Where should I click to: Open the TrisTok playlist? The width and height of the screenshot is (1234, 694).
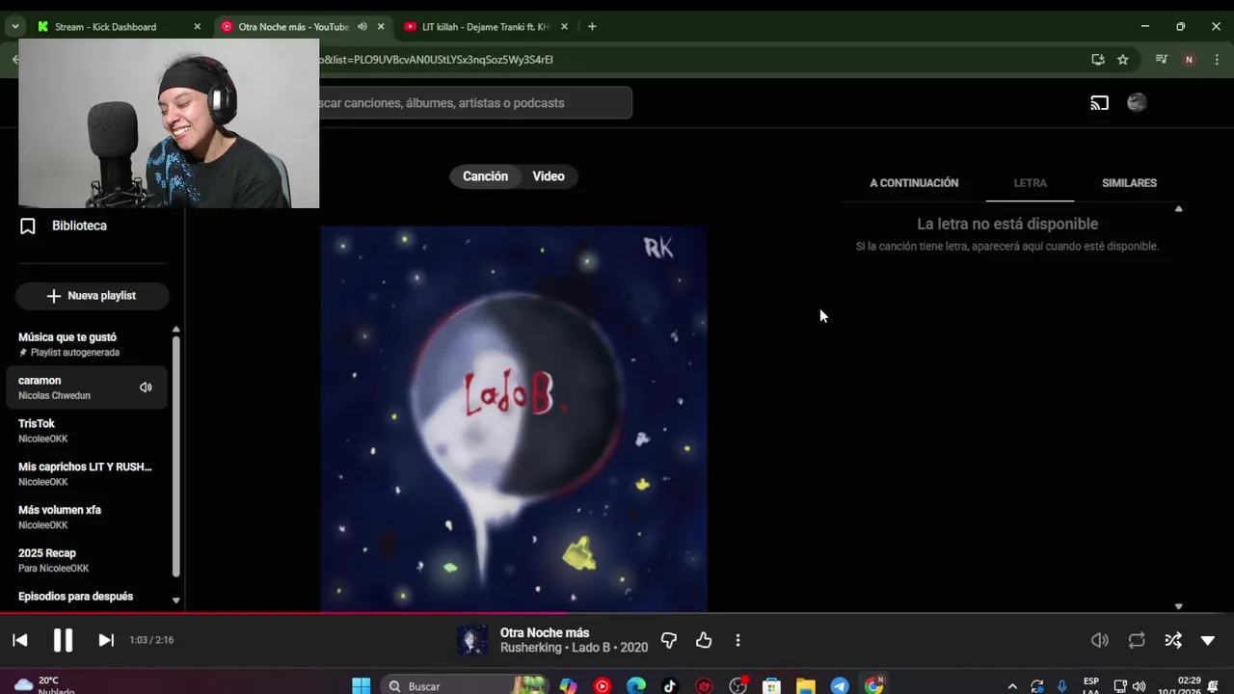coord(87,431)
